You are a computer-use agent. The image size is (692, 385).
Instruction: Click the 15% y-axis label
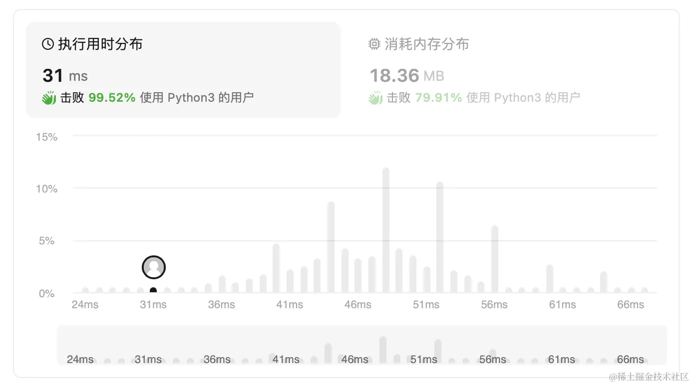tap(46, 137)
